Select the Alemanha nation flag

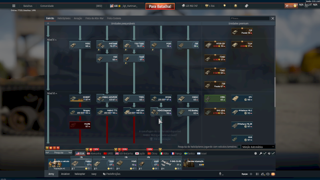[94, 154]
